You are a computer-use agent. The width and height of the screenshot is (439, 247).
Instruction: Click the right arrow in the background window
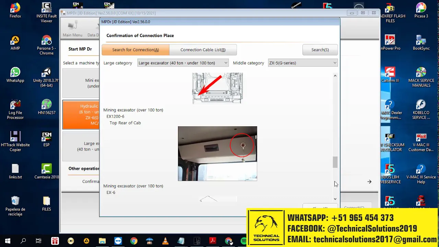click(369, 181)
